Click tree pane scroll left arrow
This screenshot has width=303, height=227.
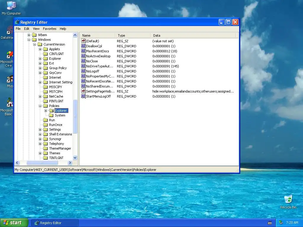17,163
